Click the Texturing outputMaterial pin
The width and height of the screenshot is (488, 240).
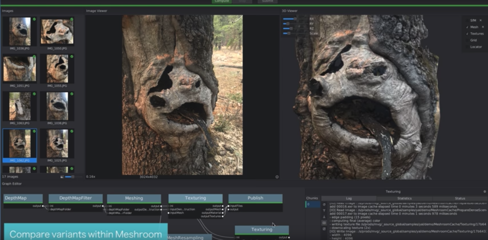coord(223,213)
